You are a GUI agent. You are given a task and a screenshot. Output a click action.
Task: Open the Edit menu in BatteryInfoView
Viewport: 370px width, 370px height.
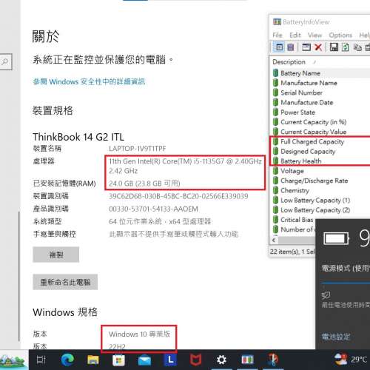pyautogui.click(x=295, y=36)
